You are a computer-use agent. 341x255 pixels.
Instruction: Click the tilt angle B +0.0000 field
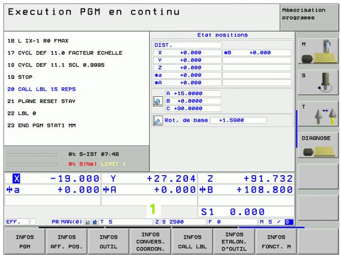tap(193, 101)
